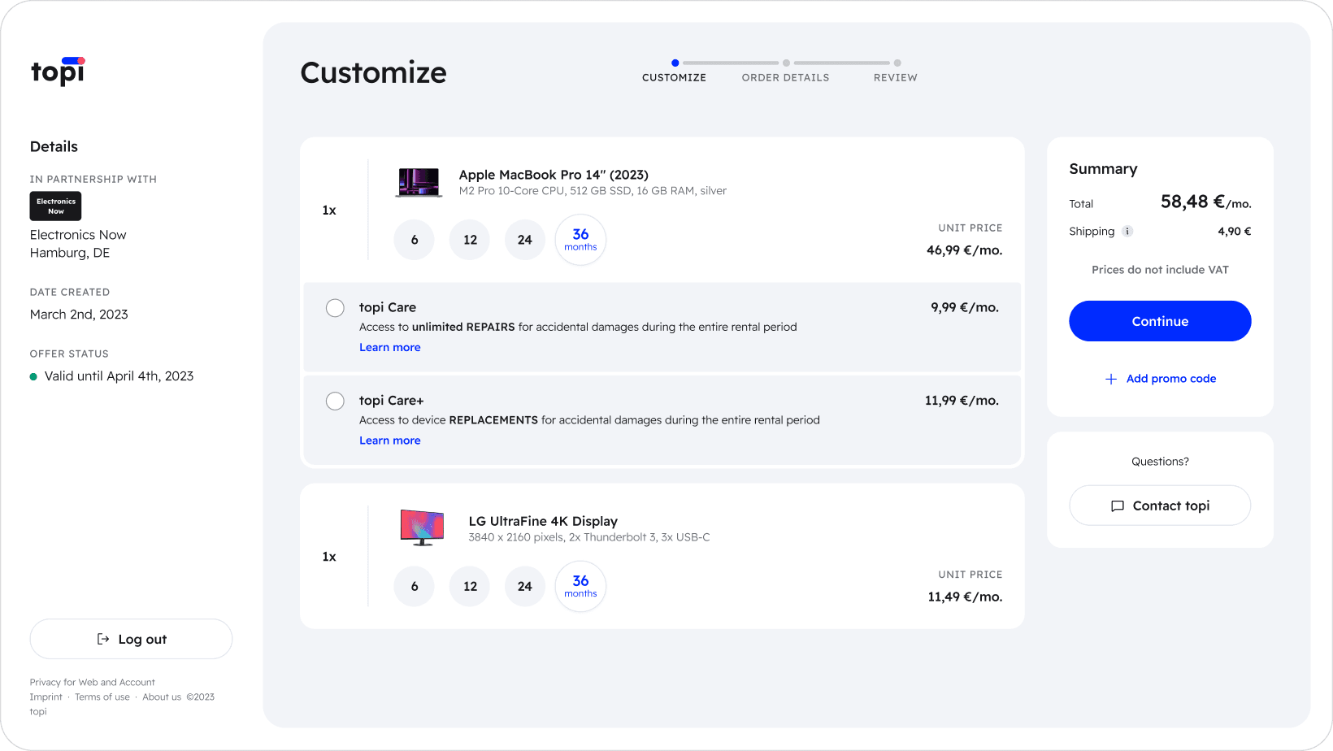Choose 6 months for the MacBook Pro
Viewport: 1333px width, 751px height.
tap(415, 240)
